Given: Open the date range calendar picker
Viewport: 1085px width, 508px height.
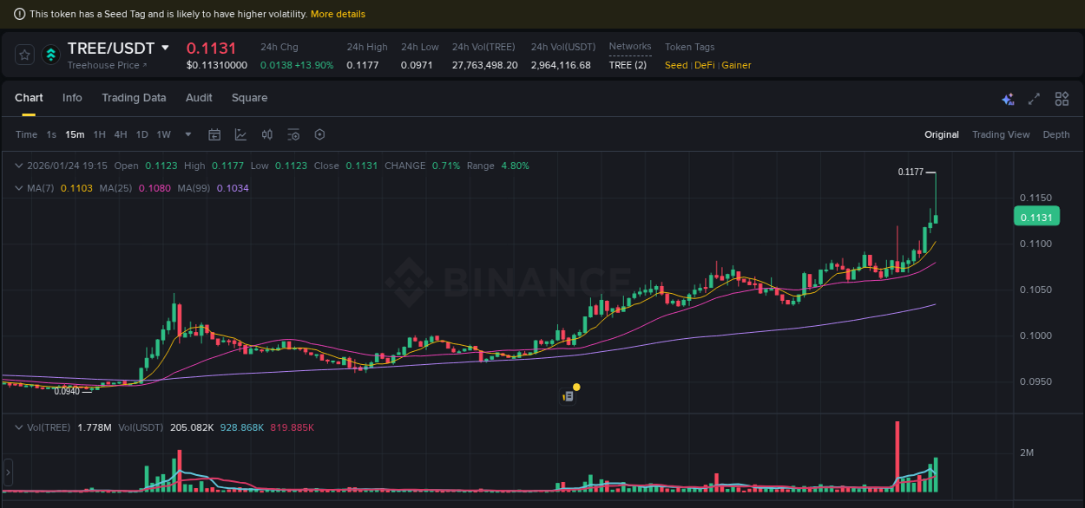Looking at the screenshot, I should click(x=214, y=134).
